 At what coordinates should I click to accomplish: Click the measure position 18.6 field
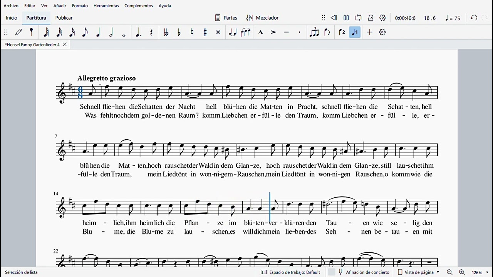click(430, 18)
